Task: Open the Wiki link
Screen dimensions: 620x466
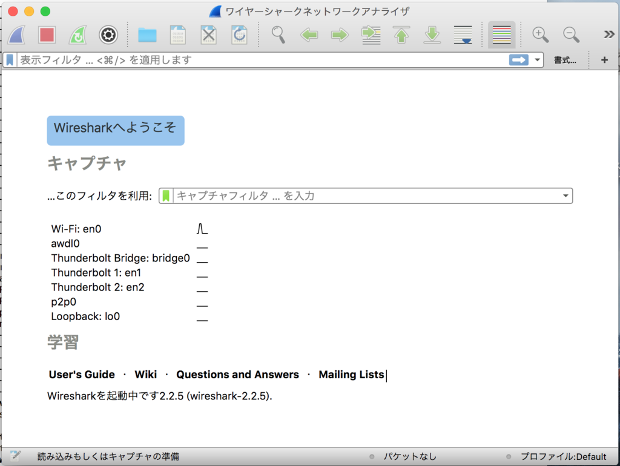Action: click(145, 374)
